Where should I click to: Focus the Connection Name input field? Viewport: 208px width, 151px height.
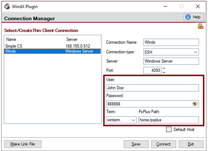point(171,42)
